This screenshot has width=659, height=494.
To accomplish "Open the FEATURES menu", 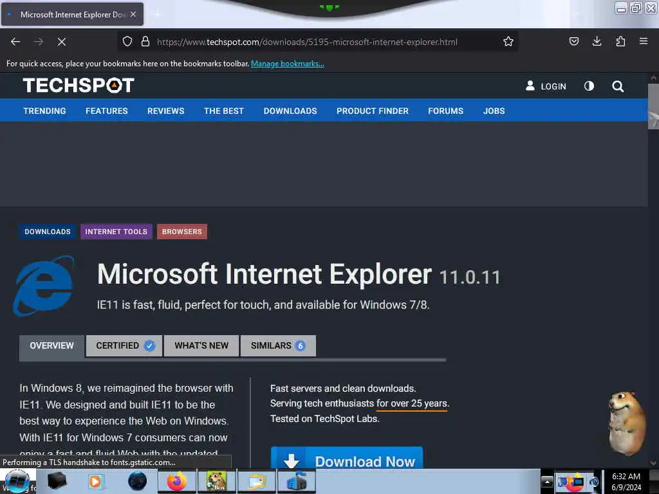I will [107, 111].
